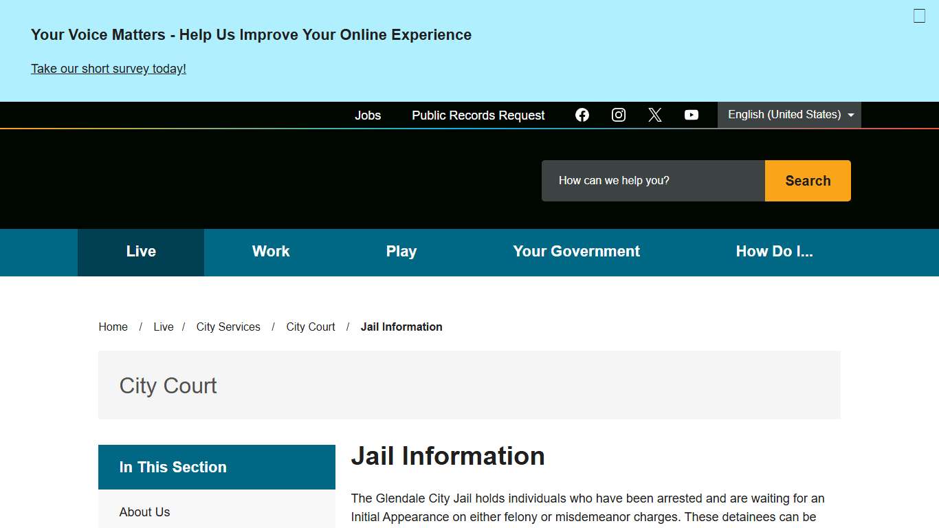939x528 pixels.
Task: Select the Play navigation item
Action: [x=401, y=252]
